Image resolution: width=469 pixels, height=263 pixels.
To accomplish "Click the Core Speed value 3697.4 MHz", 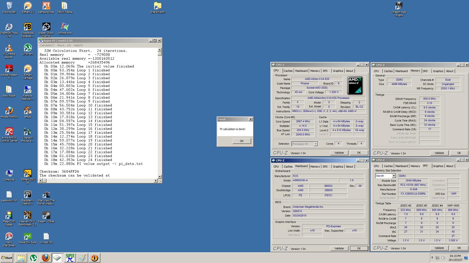I will [303, 121].
